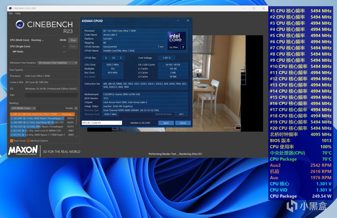Click the Your Score orange swatch
The height and width of the screenshot is (218, 337).
tap(12, 141)
